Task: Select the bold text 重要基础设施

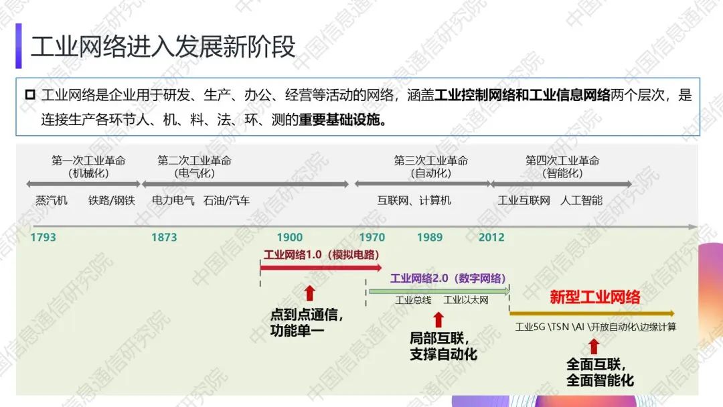Action: pyautogui.click(x=342, y=120)
